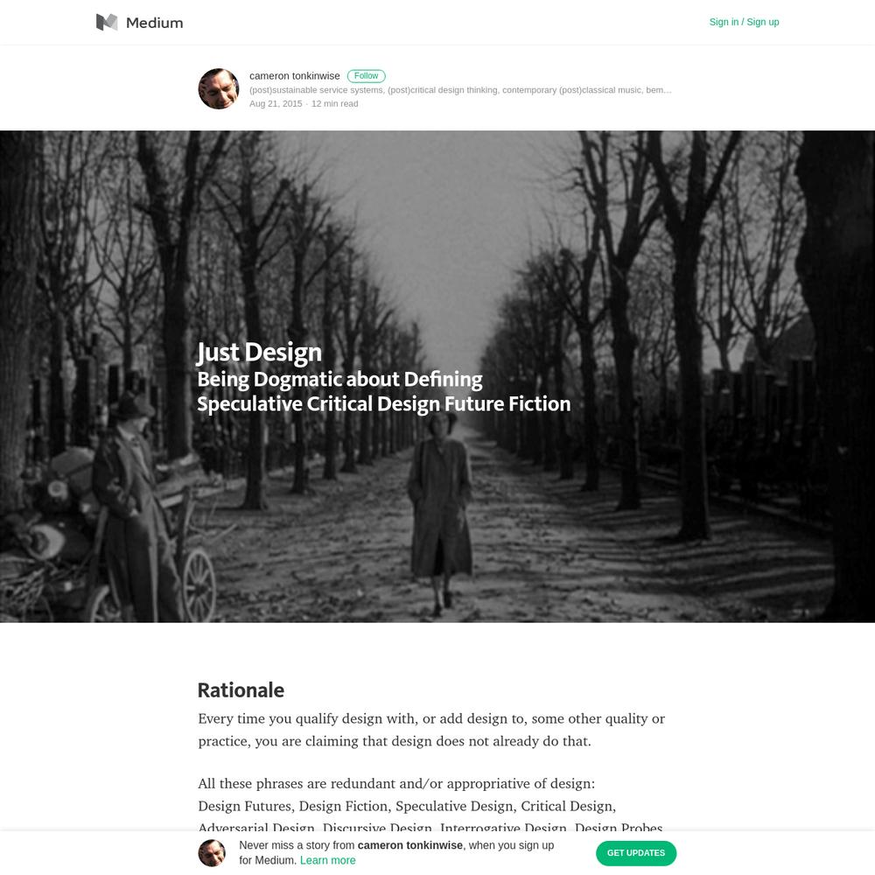Viewport: 875px width, 875px height.
Task: Follow cameron tonkinwise with Follow button
Action: pyautogui.click(x=366, y=76)
